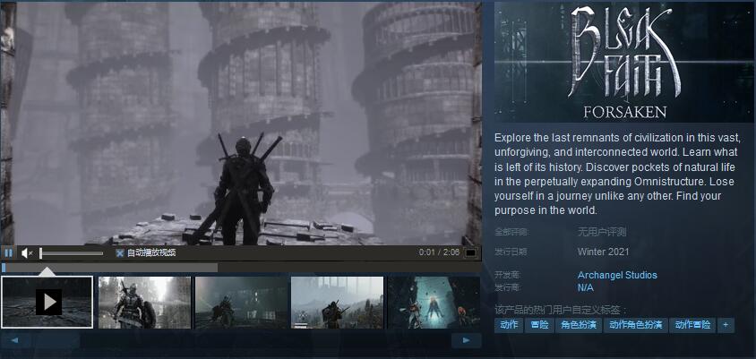
Task: Open the misty hillside screenshot thumbnail
Action: coord(338,302)
